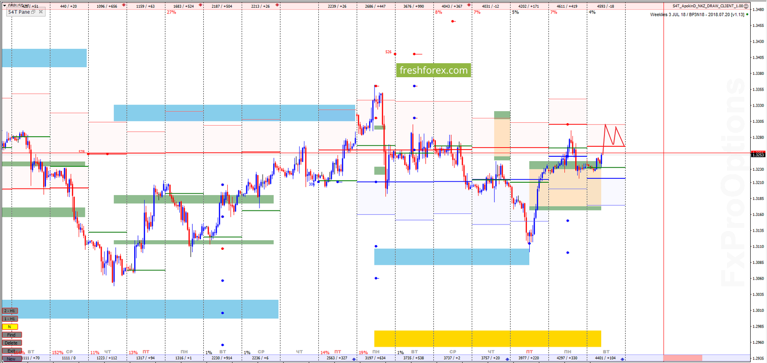
Task: Click the 2230 / +914 value in bottom row
Action: coord(222,358)
